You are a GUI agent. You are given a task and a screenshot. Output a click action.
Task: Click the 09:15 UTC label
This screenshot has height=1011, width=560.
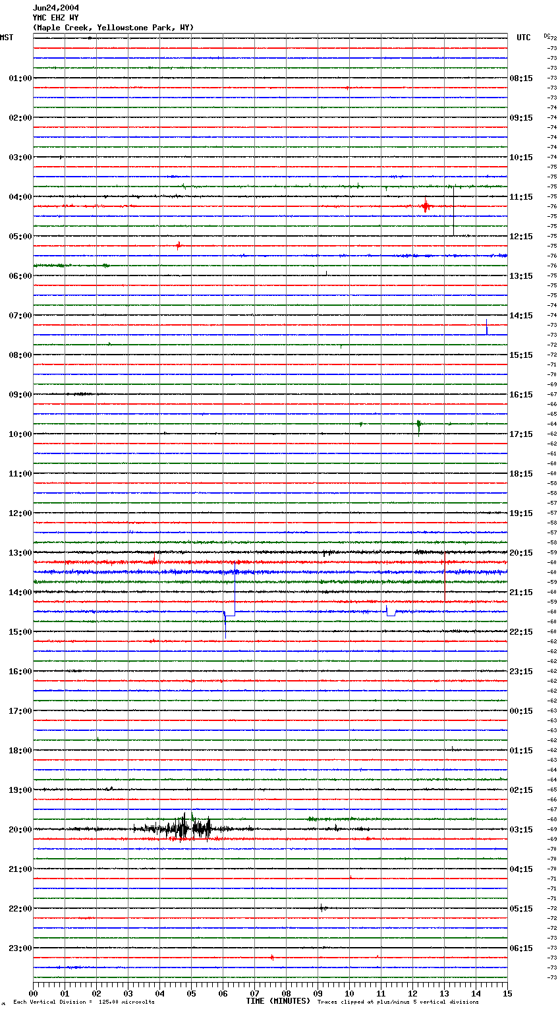point(521,118)
